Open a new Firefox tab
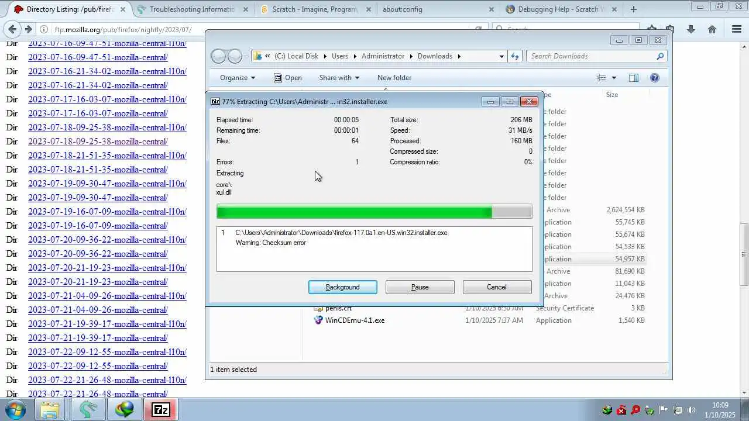The height and width of the screenshot is (421, 749). pyautogui.click(x=633, y=9)
